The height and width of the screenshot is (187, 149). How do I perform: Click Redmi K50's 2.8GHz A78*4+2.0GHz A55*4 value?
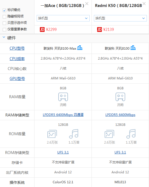pyautogui.click(x=120, y=58)
